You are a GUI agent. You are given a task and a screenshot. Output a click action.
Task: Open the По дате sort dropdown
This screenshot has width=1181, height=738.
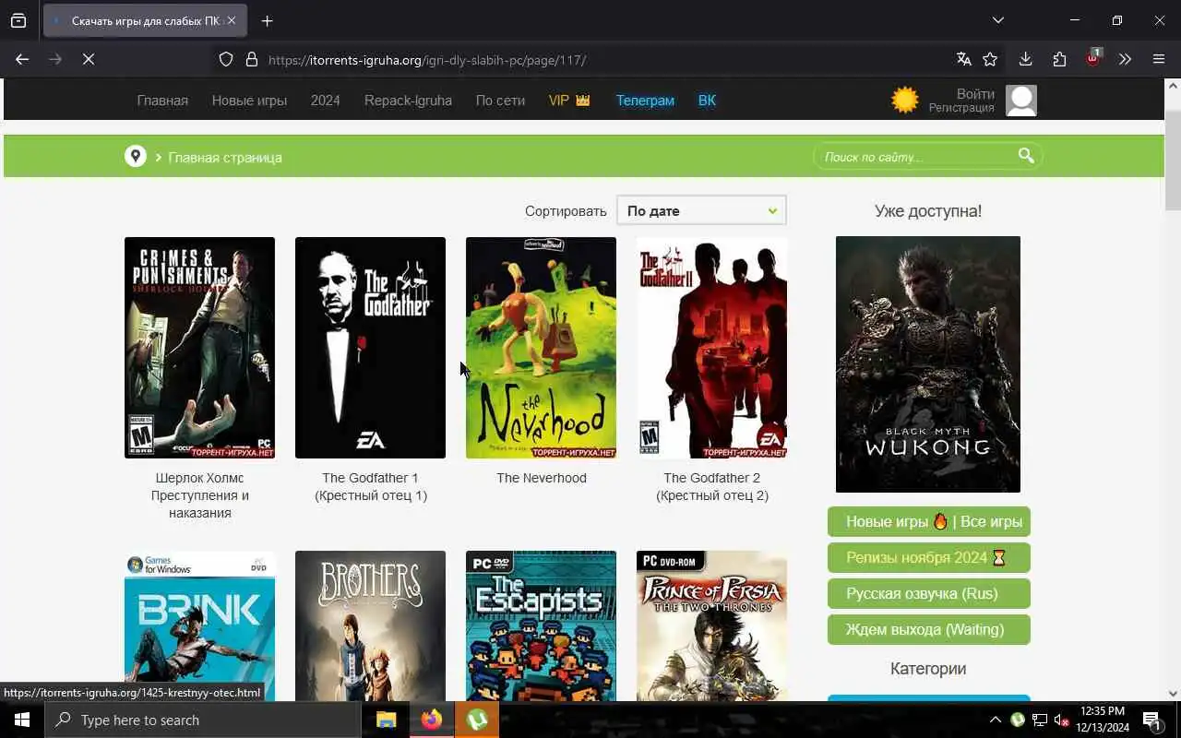[701, 210]
